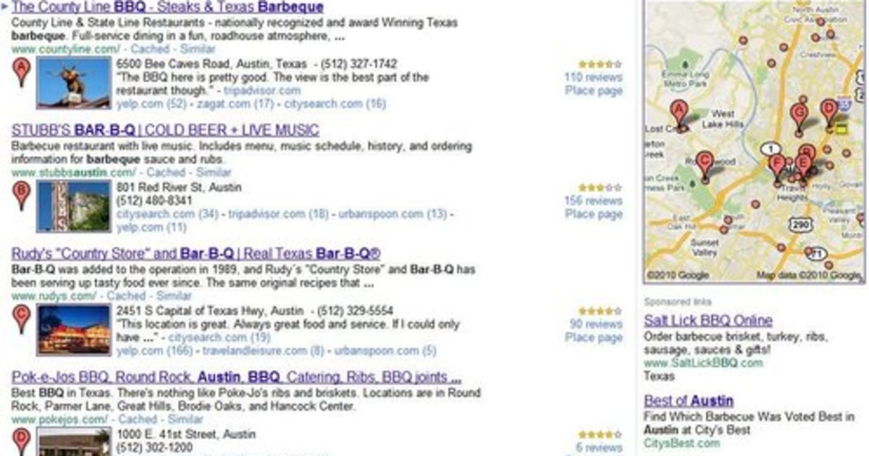869x456 pixels.
Task: Open Similar link for countyline.com
Action: (198, 49)
